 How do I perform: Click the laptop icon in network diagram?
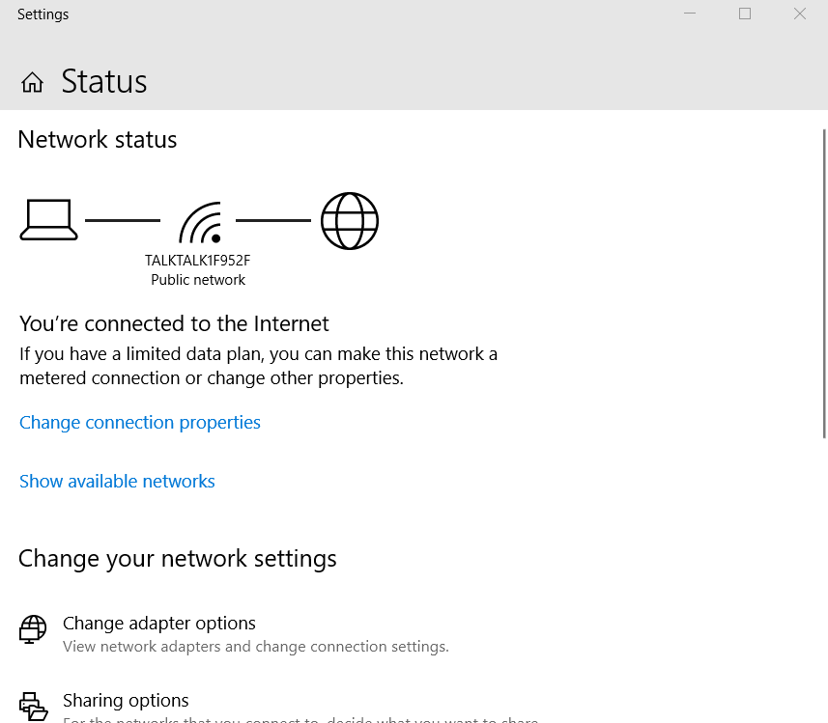click(48, 220)
